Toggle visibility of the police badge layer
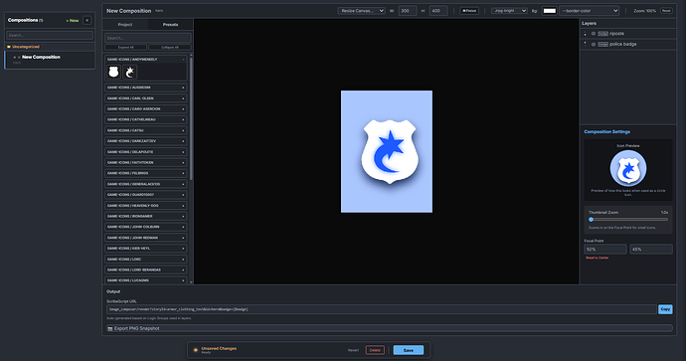Screen dimensions: 686x361 coord(594,44)
